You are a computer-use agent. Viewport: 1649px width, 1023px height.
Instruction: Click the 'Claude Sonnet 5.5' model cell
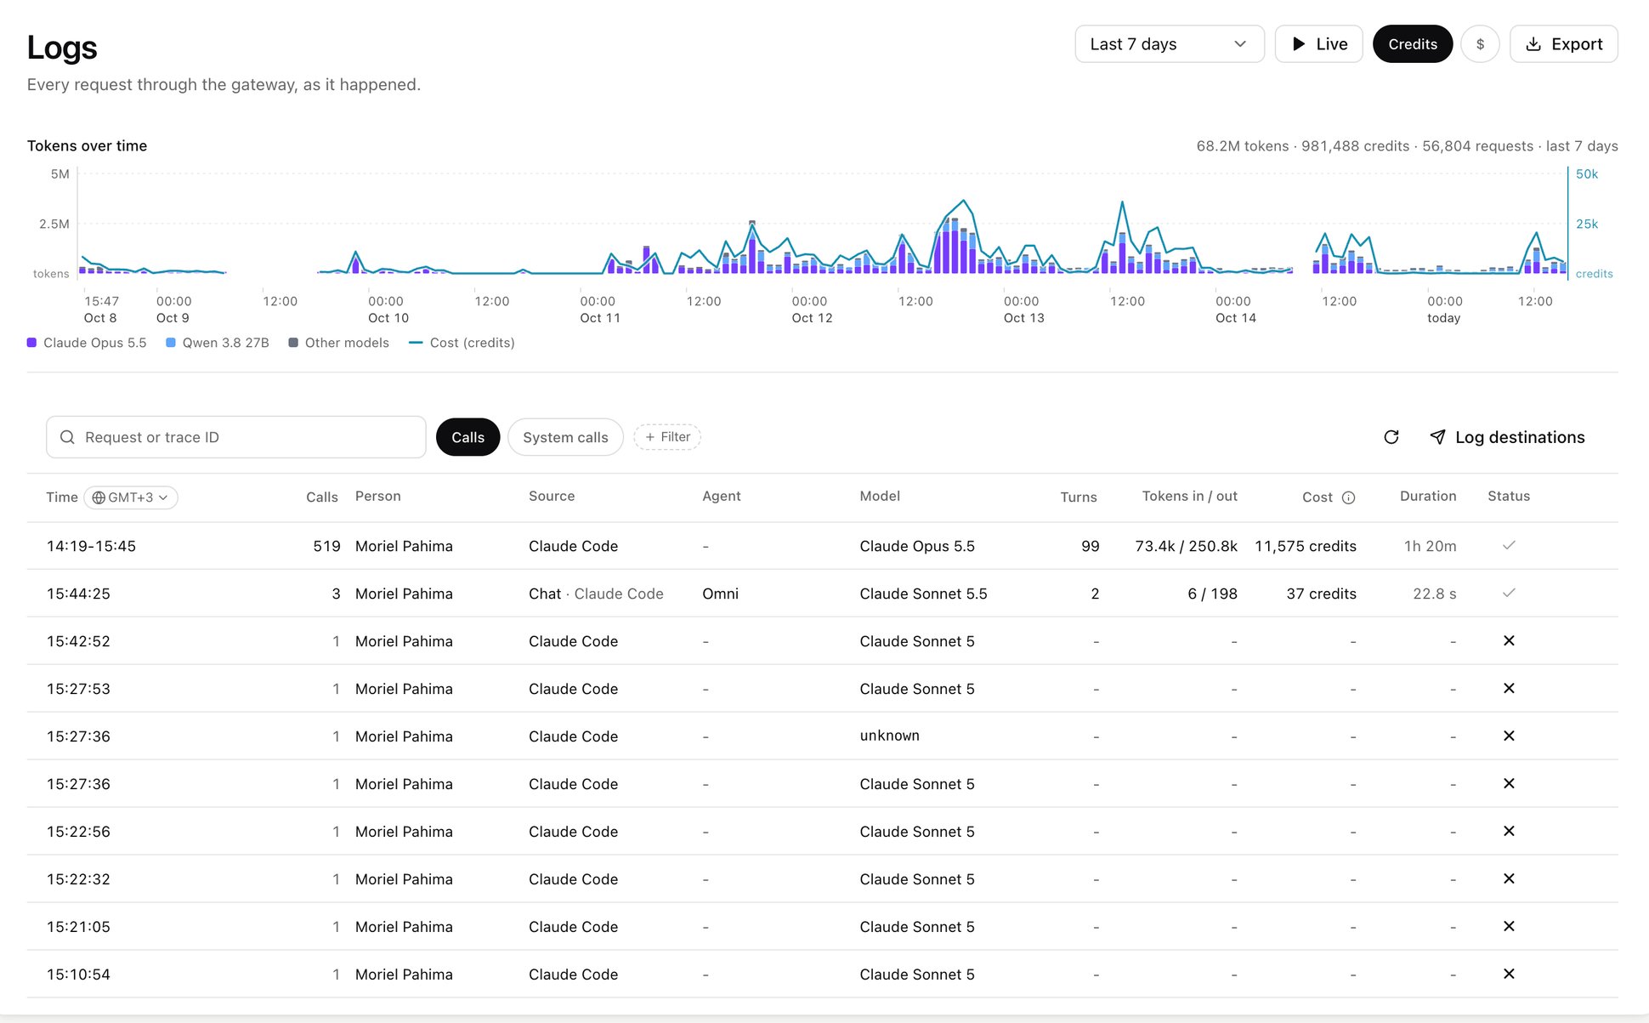tap(923, 594)
